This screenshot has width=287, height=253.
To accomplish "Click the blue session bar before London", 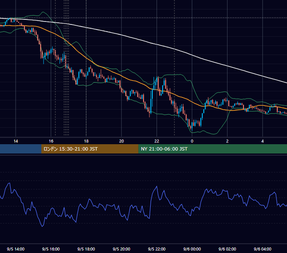I will click(x=21, y=149).
